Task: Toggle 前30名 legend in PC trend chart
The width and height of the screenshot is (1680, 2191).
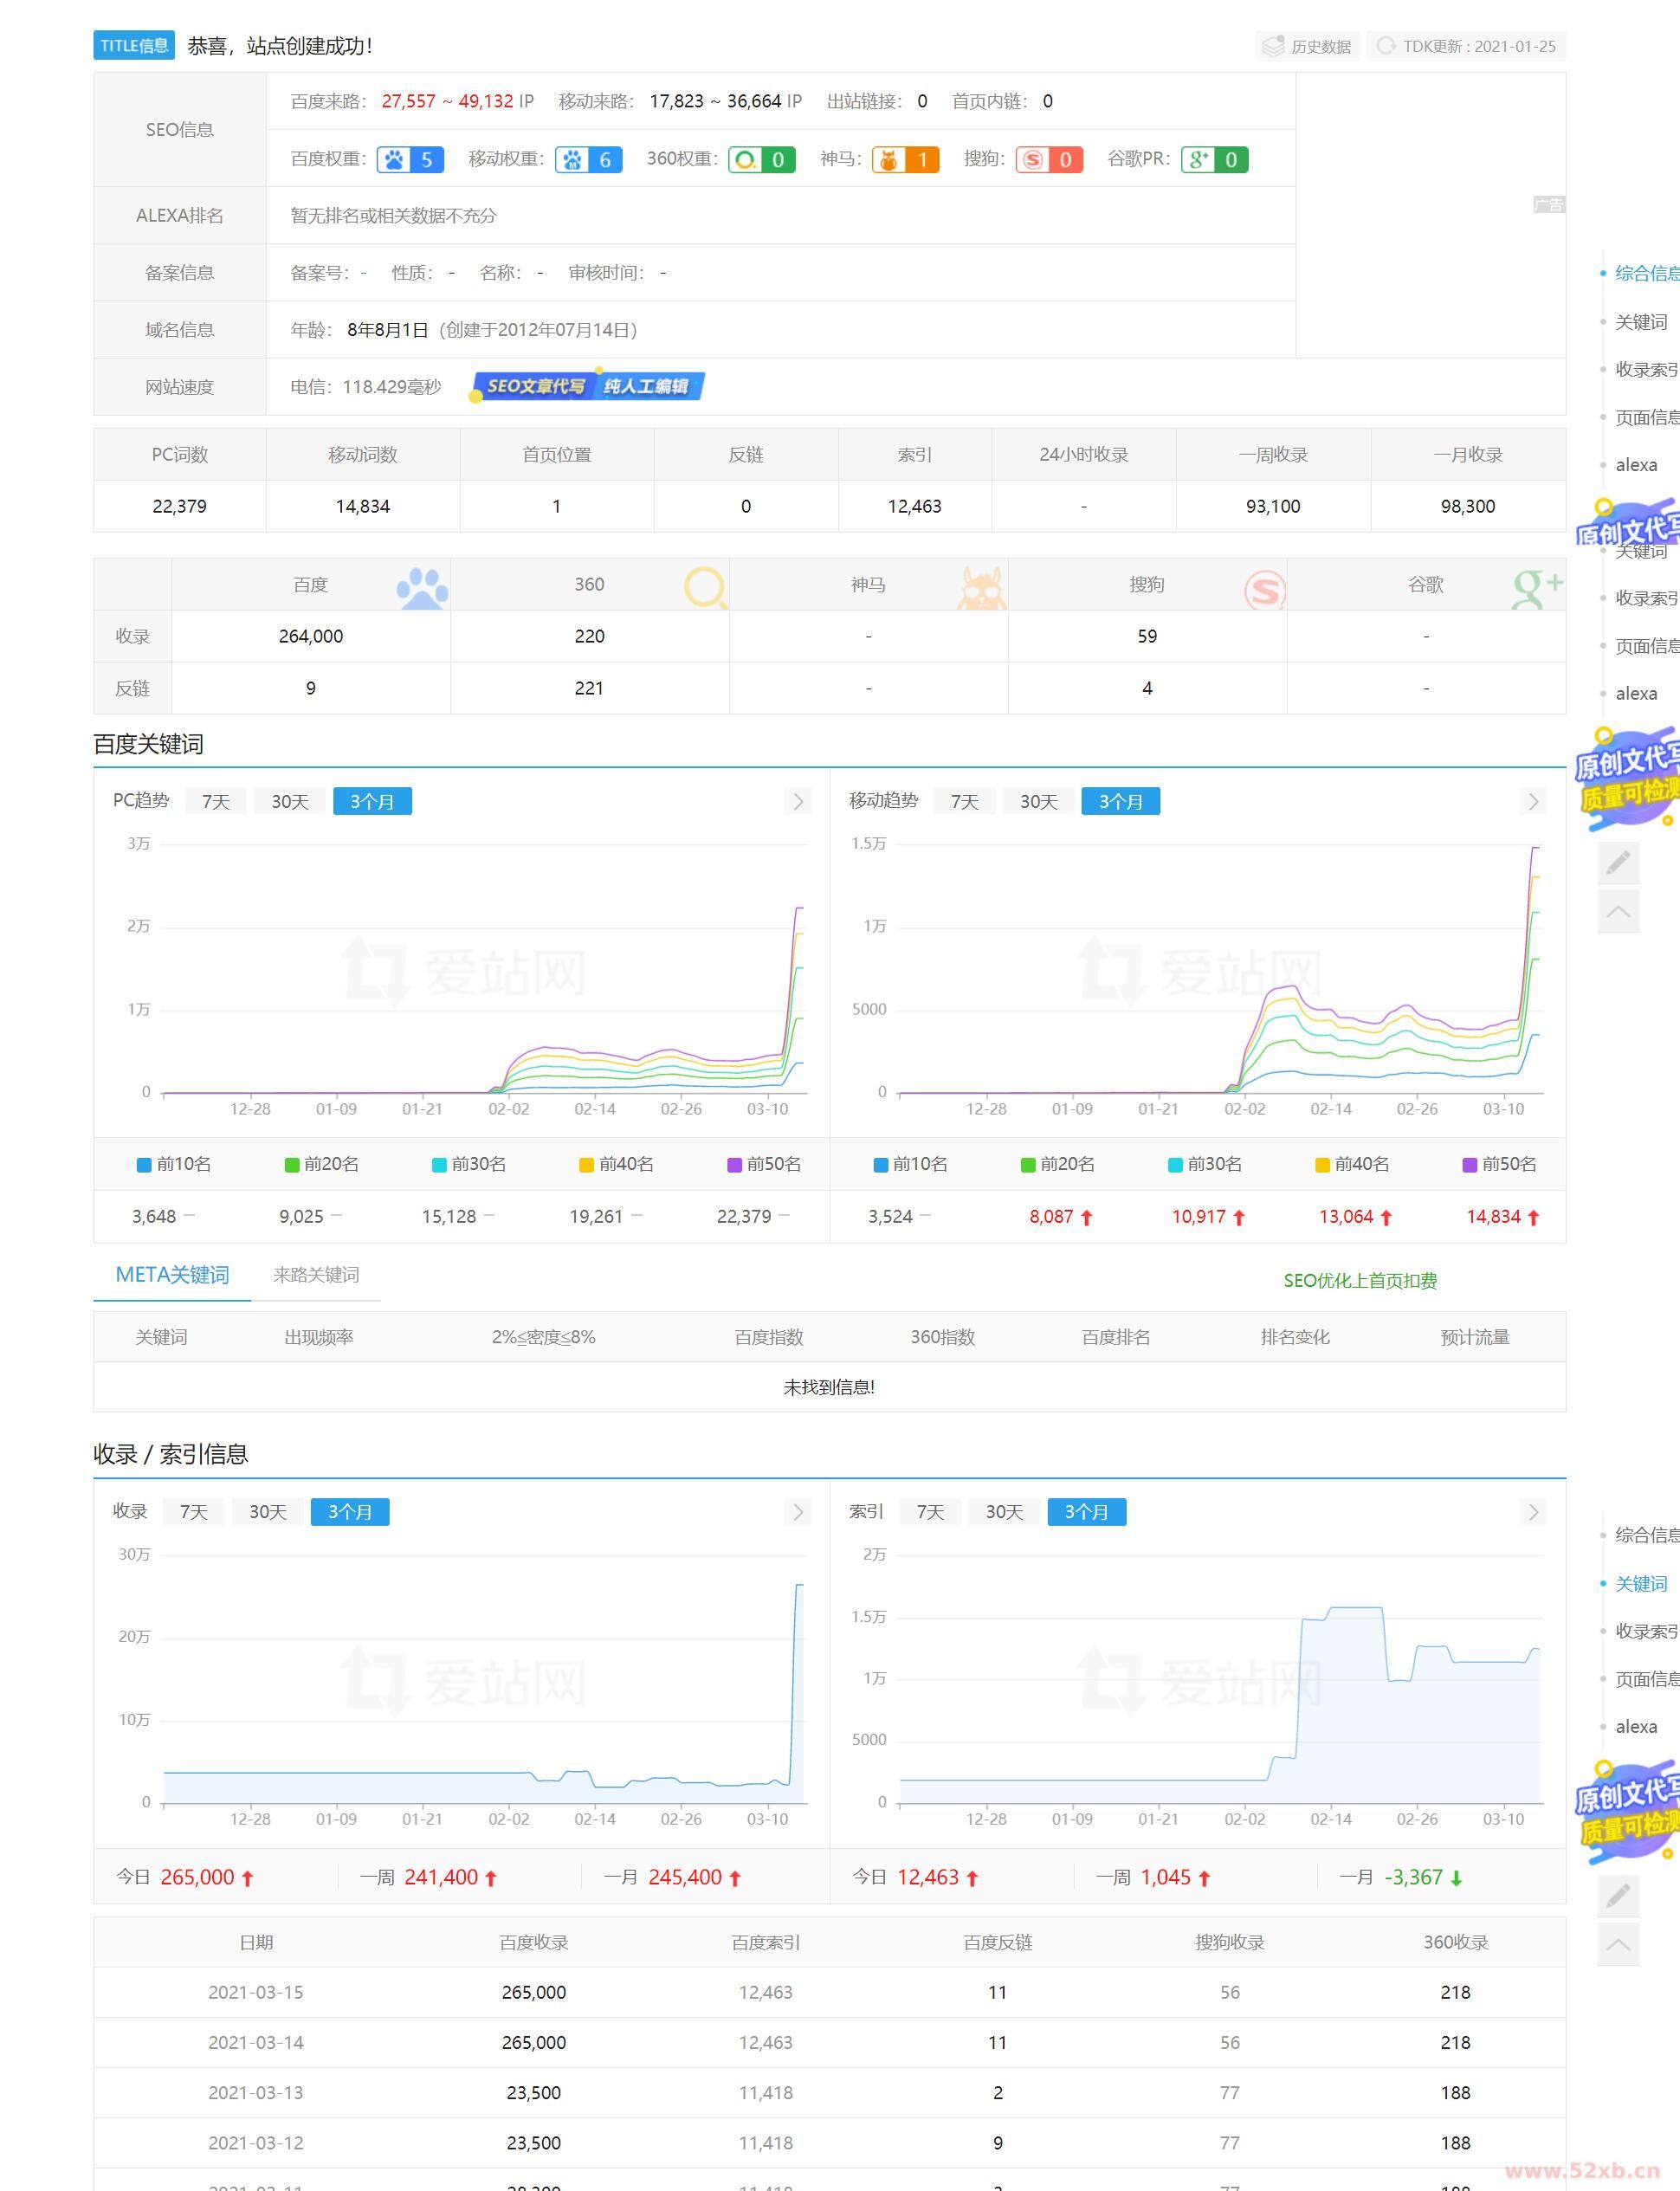Action: coord(469,1164)
